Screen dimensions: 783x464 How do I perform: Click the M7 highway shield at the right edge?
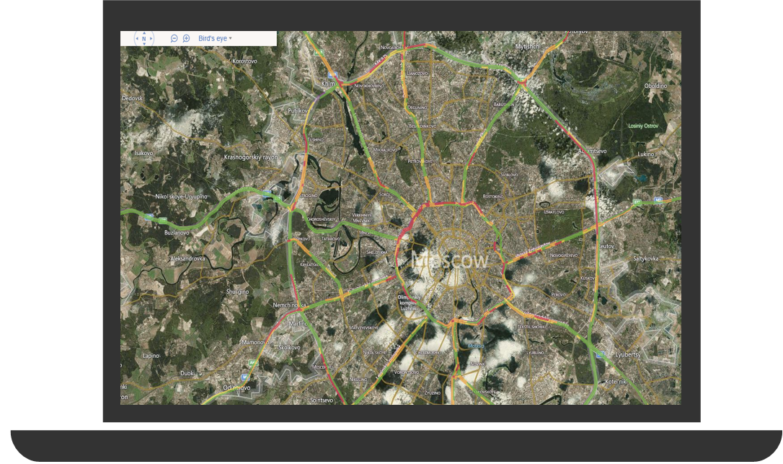[658, 199]
